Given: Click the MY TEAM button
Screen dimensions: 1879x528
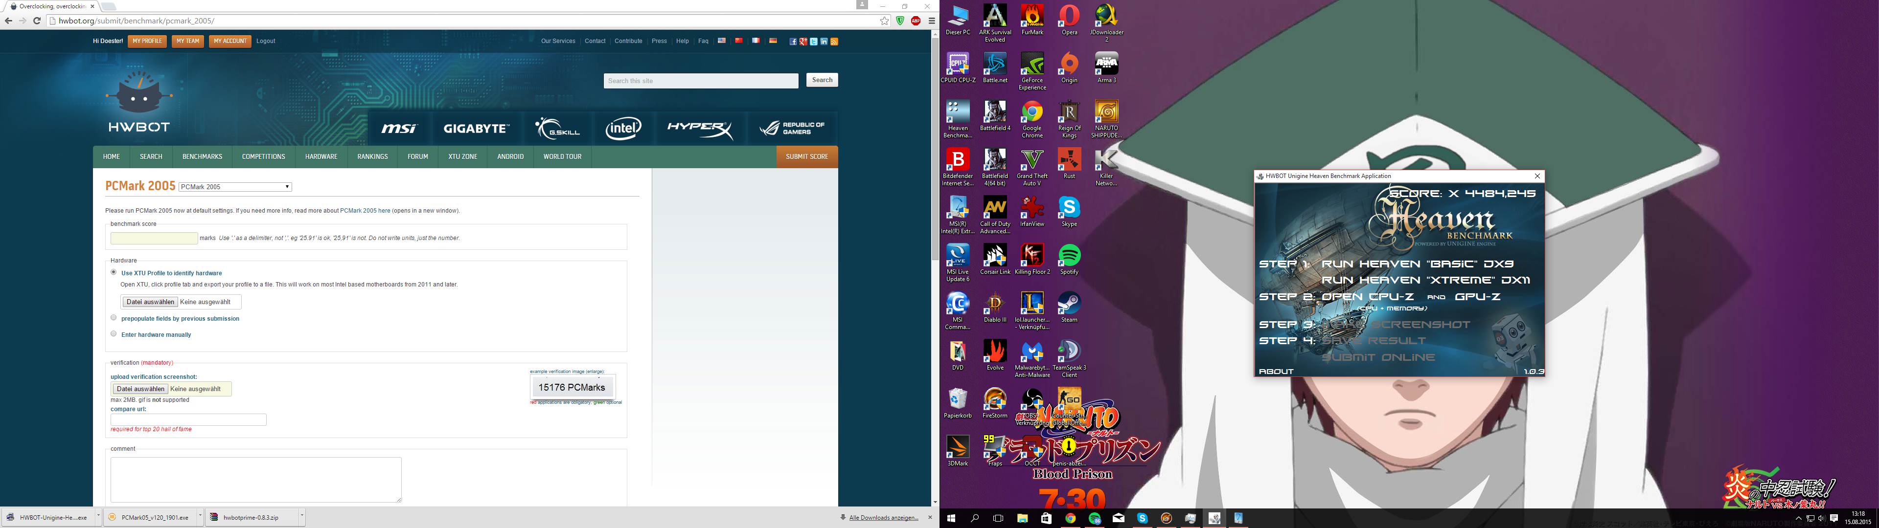Looking at the screenshot, I should [x=188, y=42].
